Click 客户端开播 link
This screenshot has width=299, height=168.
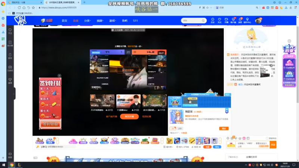click(x=111, y=116)
